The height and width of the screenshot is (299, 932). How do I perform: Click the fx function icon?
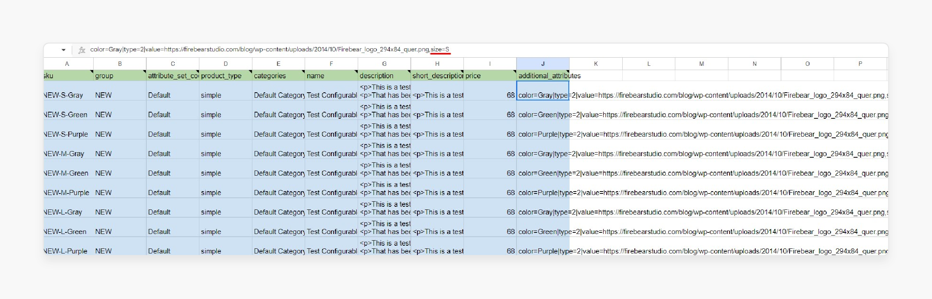click(x=82, y=50)
